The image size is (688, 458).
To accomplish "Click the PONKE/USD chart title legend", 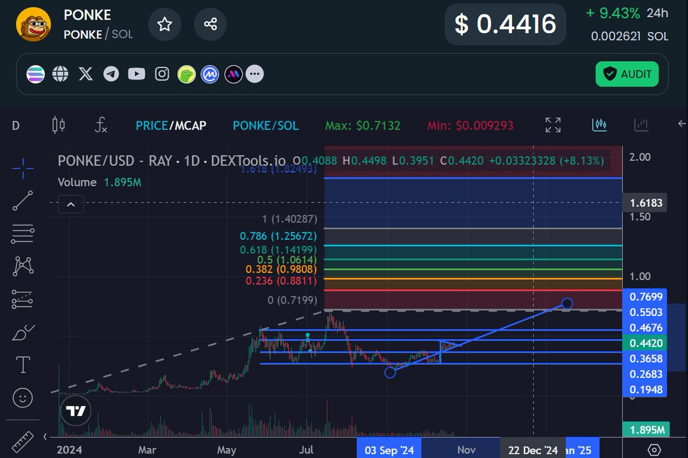I will pos(171,161).
